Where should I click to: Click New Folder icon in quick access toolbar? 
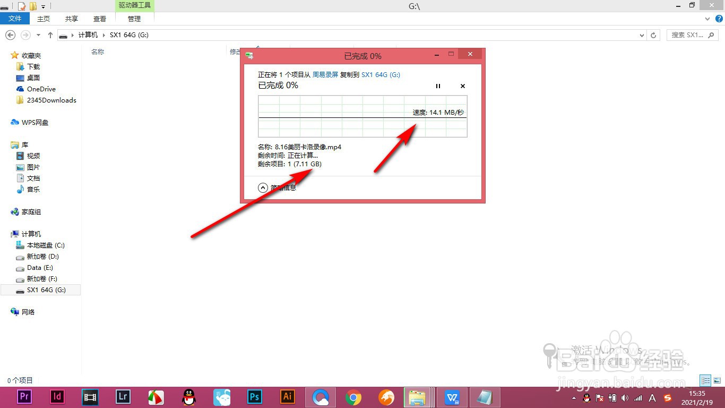pyautogui.click(x=33, y=6)
